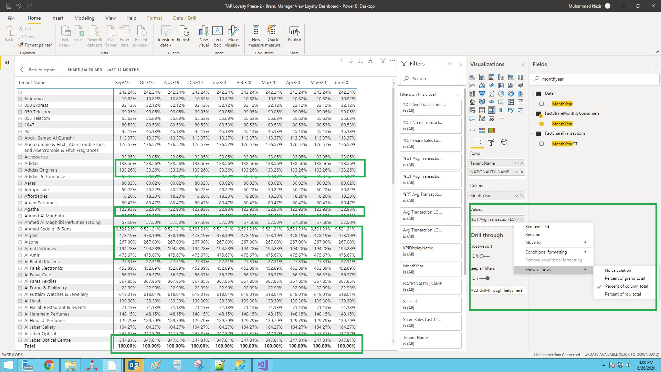661x372 pixels.
Task: Collapse the Filters pane chevron
Action: (x=461, y=64)
